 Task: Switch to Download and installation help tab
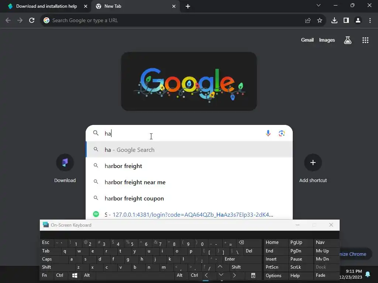click(47, 6)
